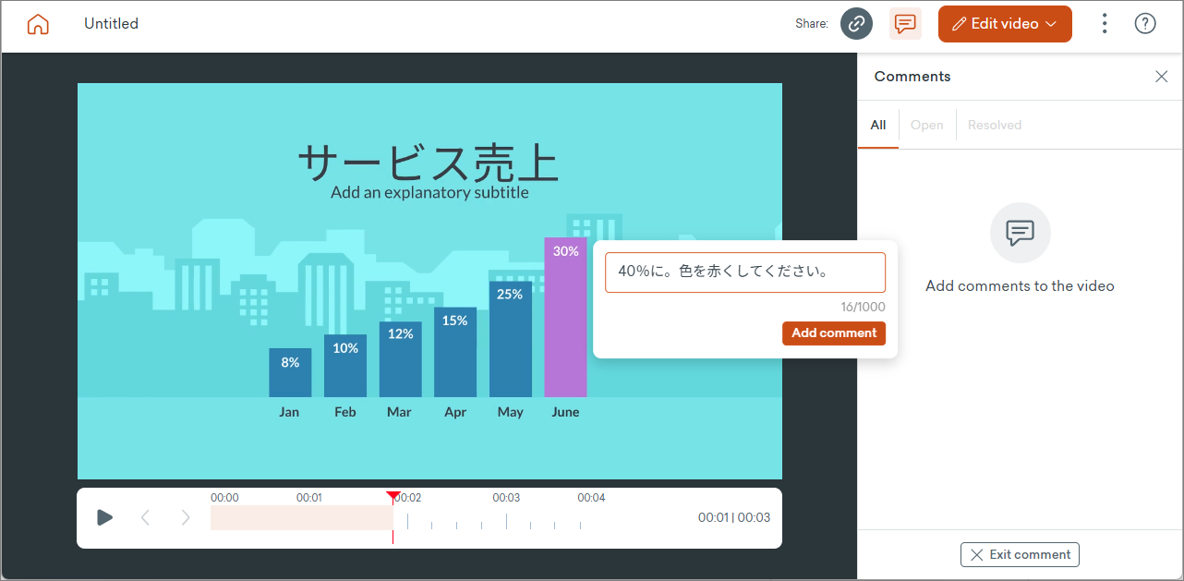Screen dimensions: 1184x581
Task: Click the Untitled video title
Action: (x=111, y=24)
